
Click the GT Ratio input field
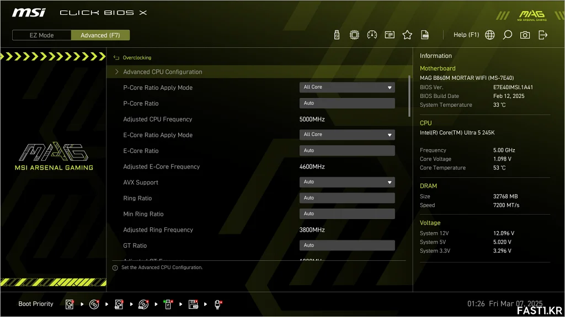pos(347,245)
